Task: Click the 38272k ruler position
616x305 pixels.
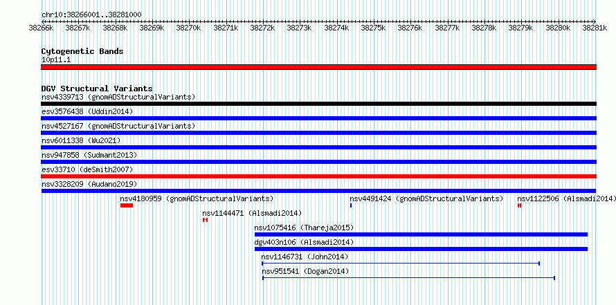Action: coord(263,28)
